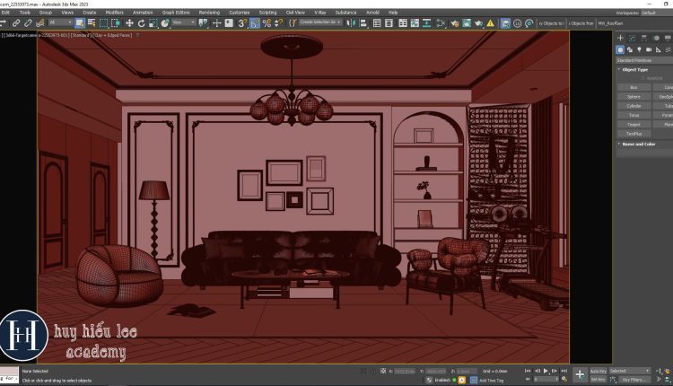Click the Sphere primitive button
This screenshot has width=673, height=386.
click(x=634, y=97)
